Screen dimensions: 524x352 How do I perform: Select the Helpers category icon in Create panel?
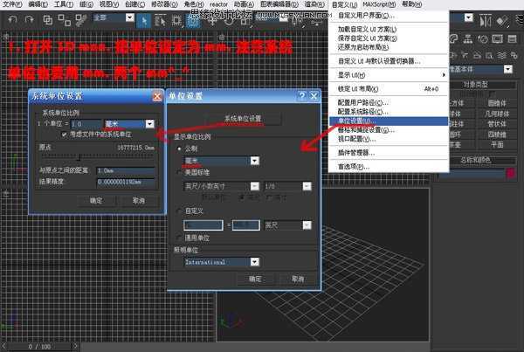click(489, 55)
